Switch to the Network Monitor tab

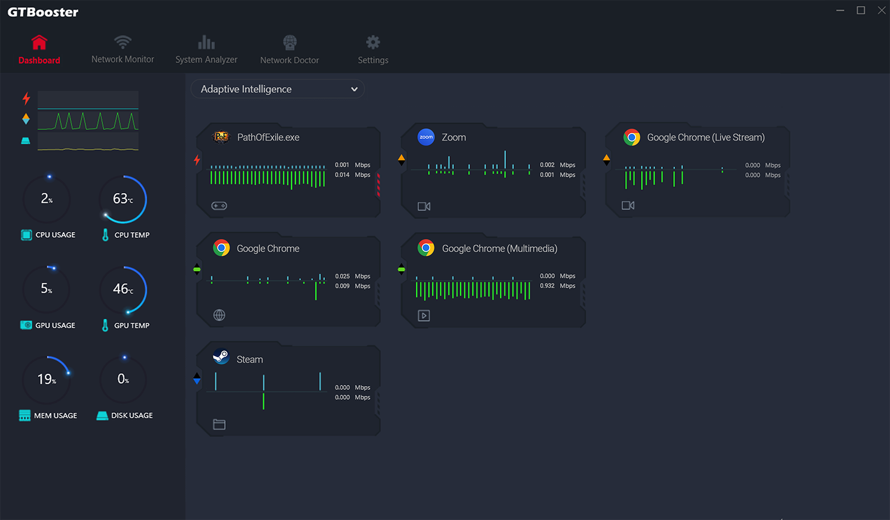122,49
